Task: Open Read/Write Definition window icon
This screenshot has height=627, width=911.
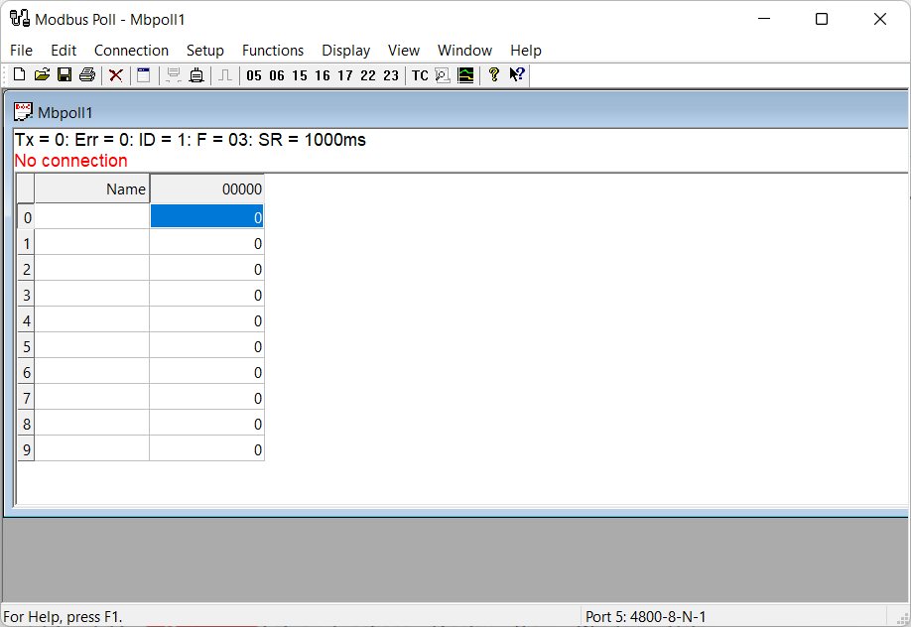Action: pyautogui.click(x=144, y=75)
